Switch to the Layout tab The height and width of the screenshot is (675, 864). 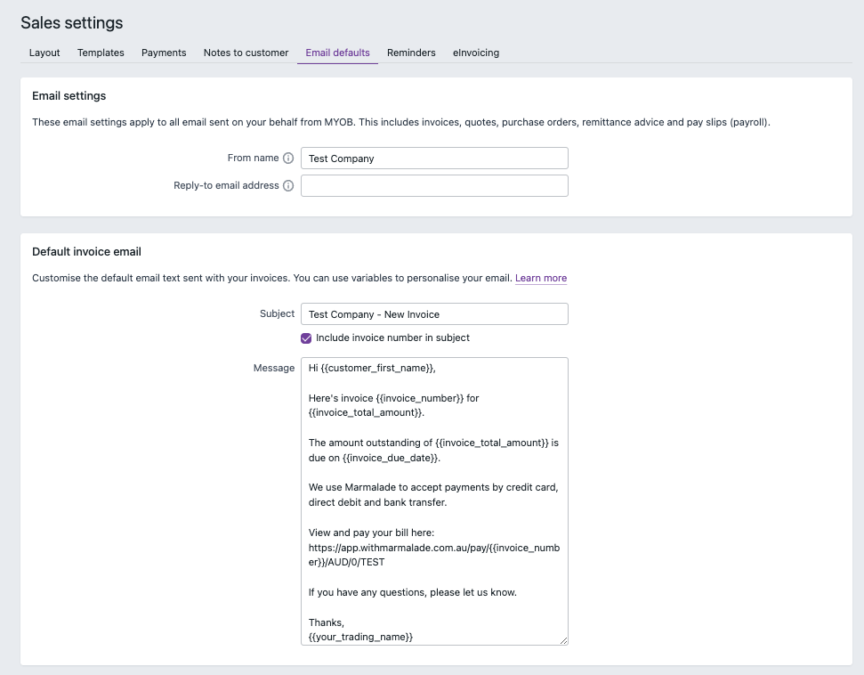(44, 53)
